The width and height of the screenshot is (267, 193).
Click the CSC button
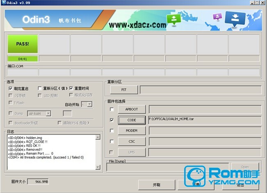pyautogui.click(x=132, y=141)
